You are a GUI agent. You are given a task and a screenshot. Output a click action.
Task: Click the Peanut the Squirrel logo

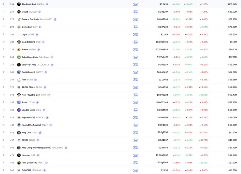coord(19,125)
